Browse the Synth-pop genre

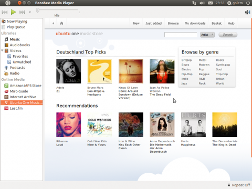[x=223, y=65]
